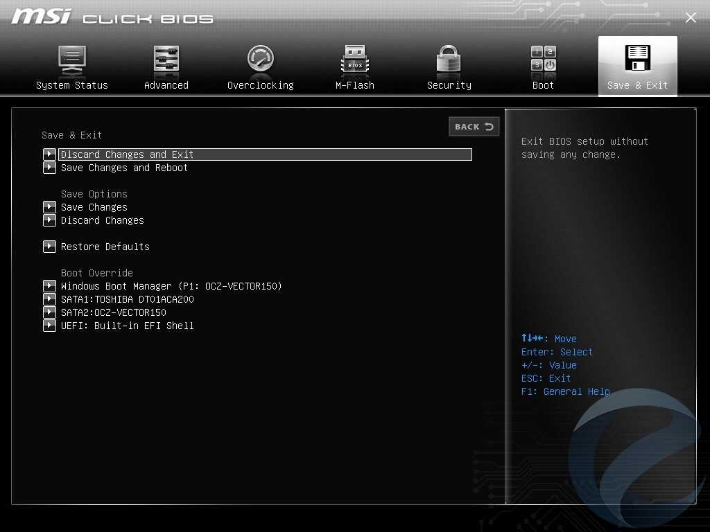Viewport: 710px width, 532px height.
Task: Open the Overclocking gauge icon
Action: [261, 59]
